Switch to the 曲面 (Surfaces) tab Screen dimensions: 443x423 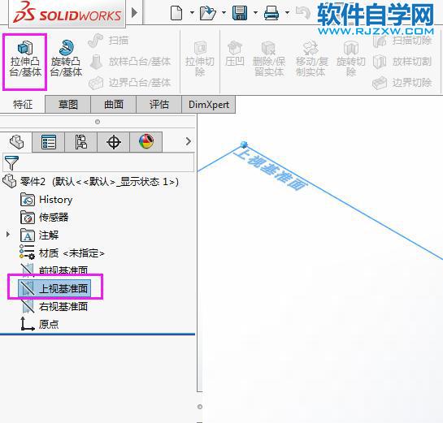pyautogui.click(x=114, y=105)
